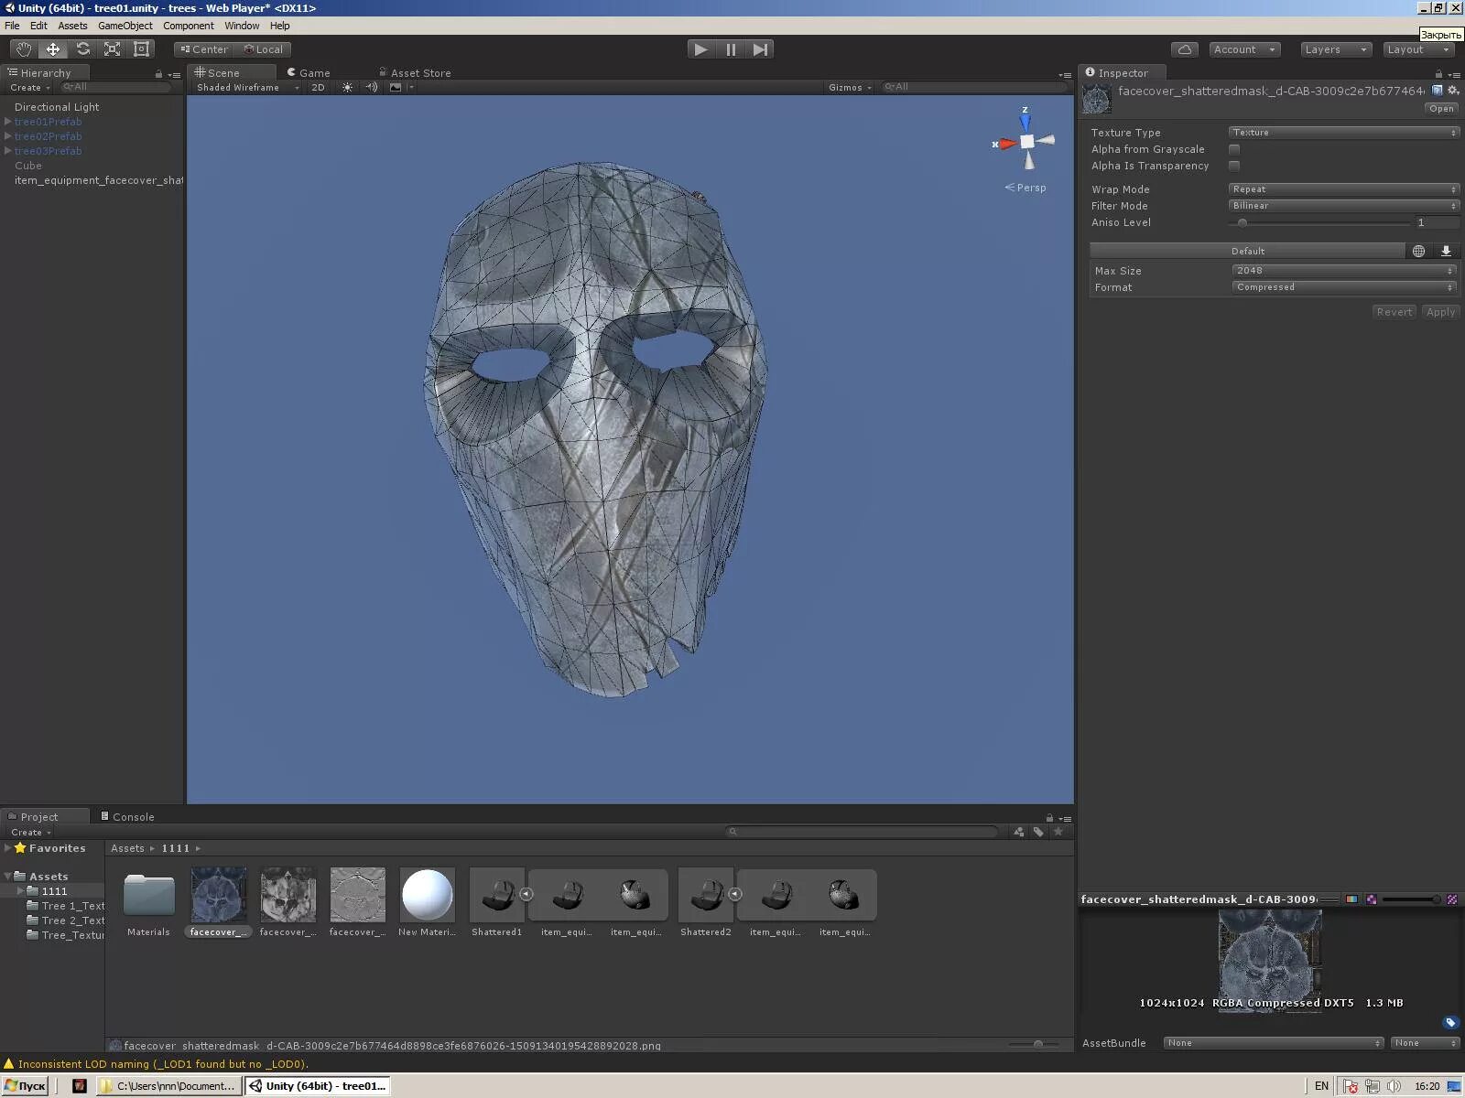Click the Apply button in Inspector
Screen dimensions: 1465x1098
[x=1440, y=312]
